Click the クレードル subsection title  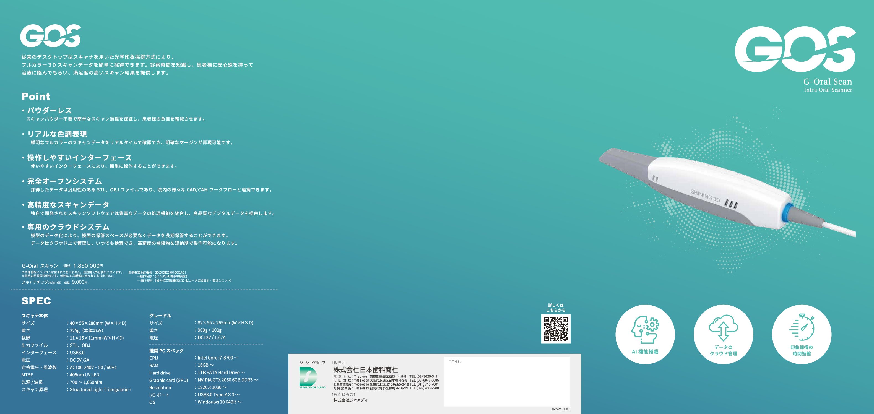pyautogui.click(x=160, y=316)
